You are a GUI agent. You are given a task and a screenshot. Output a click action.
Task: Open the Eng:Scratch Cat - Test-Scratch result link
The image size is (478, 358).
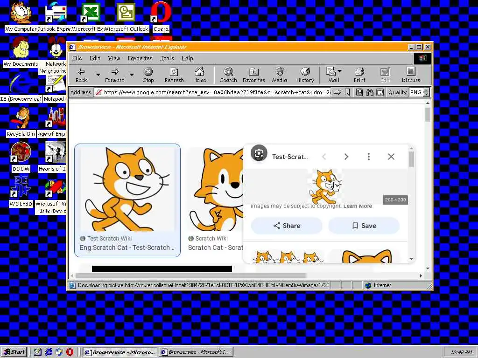(x=127, y=248)
